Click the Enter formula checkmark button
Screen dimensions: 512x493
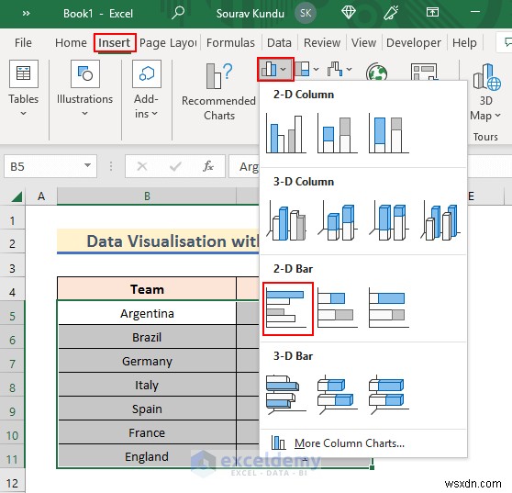pos(175,166)
